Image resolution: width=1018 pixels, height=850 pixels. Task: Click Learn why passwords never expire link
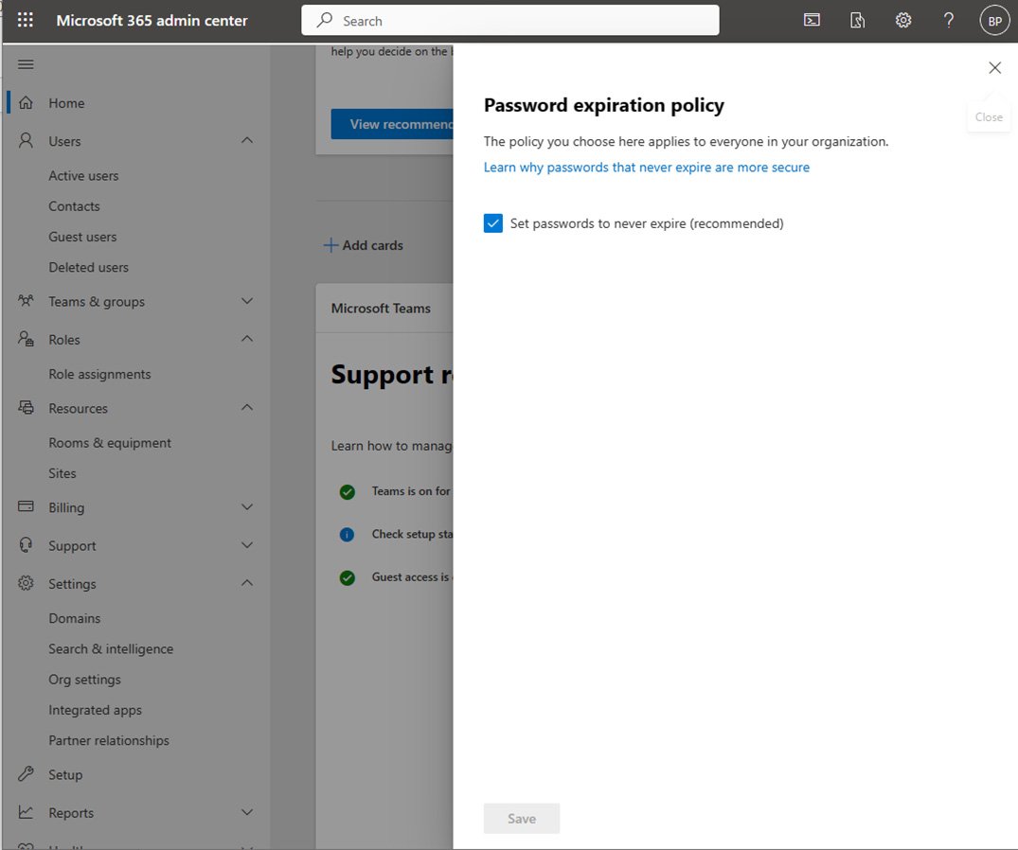click(647, 167)
